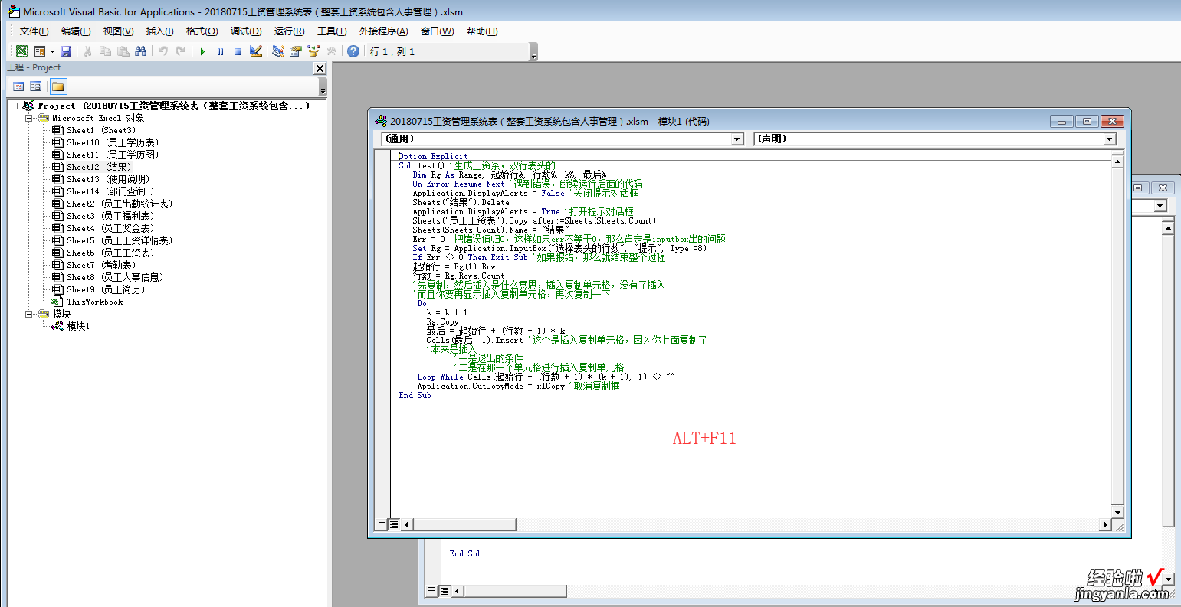Open the 窗口(W) menu

437,31
